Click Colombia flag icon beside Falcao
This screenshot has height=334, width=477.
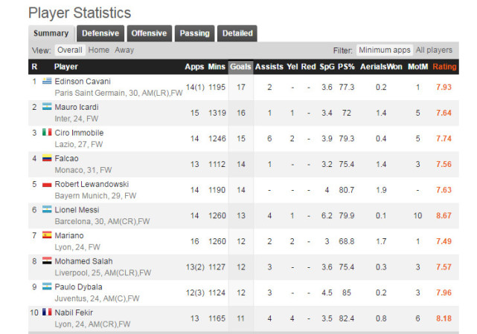click(47, 158)
